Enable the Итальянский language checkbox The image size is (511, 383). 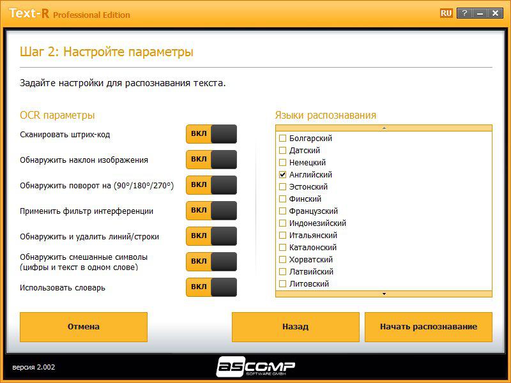pyautogui.click(x=282, y=235)
